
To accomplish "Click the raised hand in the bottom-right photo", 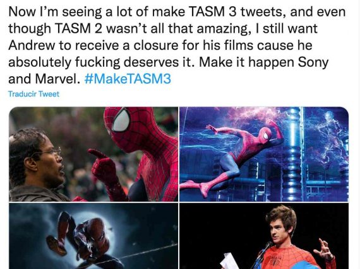I will pos(325,249).
